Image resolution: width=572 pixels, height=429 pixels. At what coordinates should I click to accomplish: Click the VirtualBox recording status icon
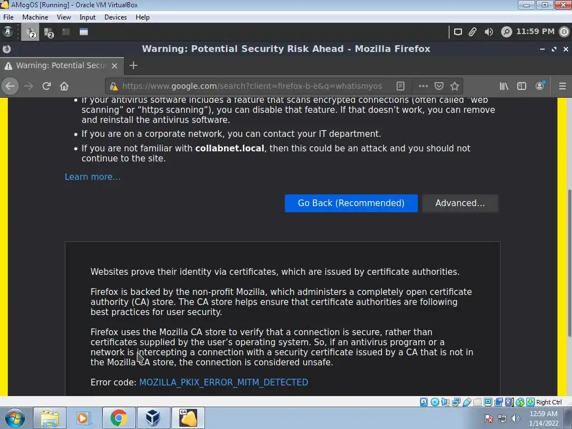click(x=499, y=402)
